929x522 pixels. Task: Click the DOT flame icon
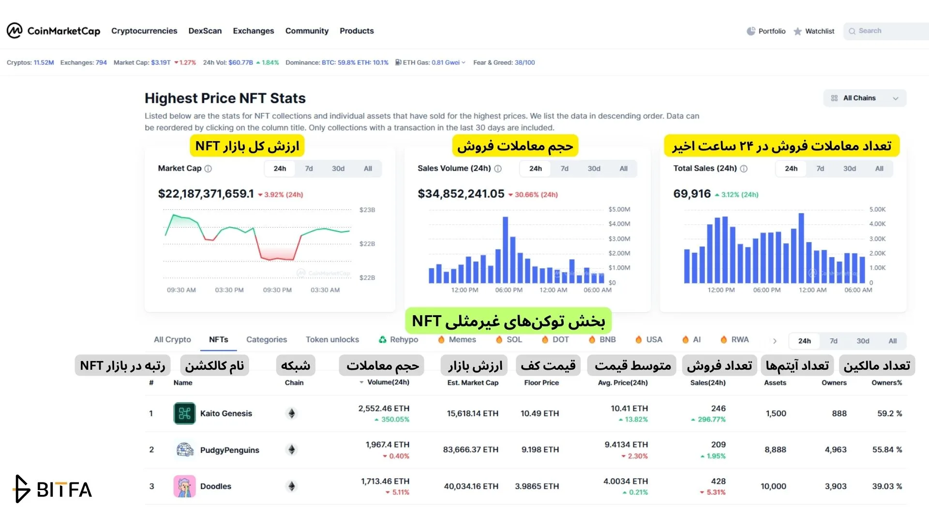545,340
